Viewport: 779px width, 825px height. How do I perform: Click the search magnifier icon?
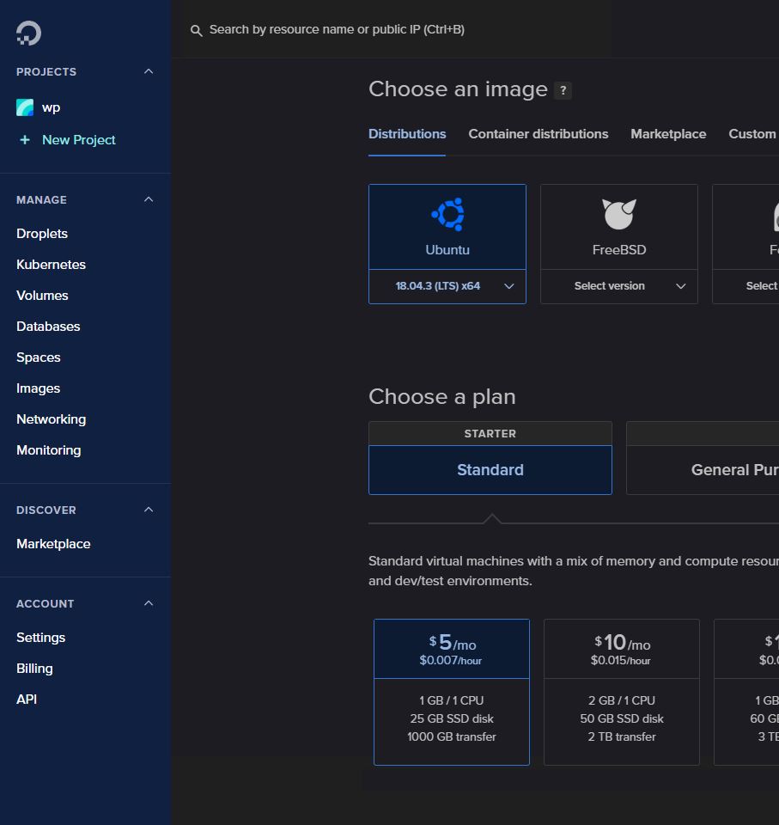(x=196, y=31)
